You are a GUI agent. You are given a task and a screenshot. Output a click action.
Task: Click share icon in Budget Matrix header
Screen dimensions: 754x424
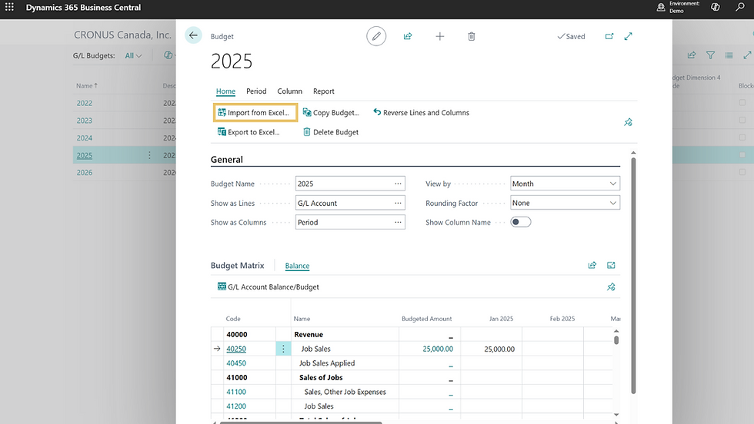tap(592, 265)
